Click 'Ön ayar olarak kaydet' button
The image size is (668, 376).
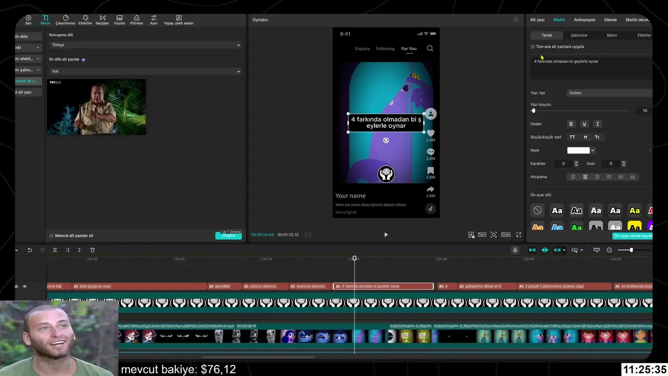(x=633, y=236)
